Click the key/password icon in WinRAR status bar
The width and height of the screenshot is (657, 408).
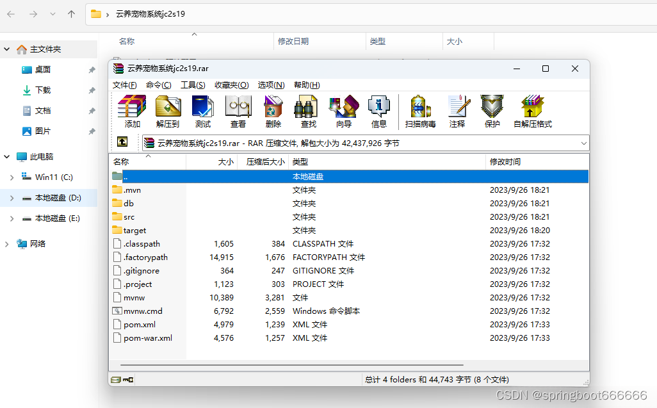coord(128,380)
